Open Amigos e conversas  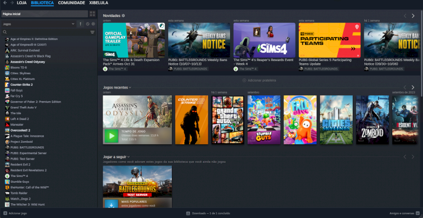pos(402,213)
